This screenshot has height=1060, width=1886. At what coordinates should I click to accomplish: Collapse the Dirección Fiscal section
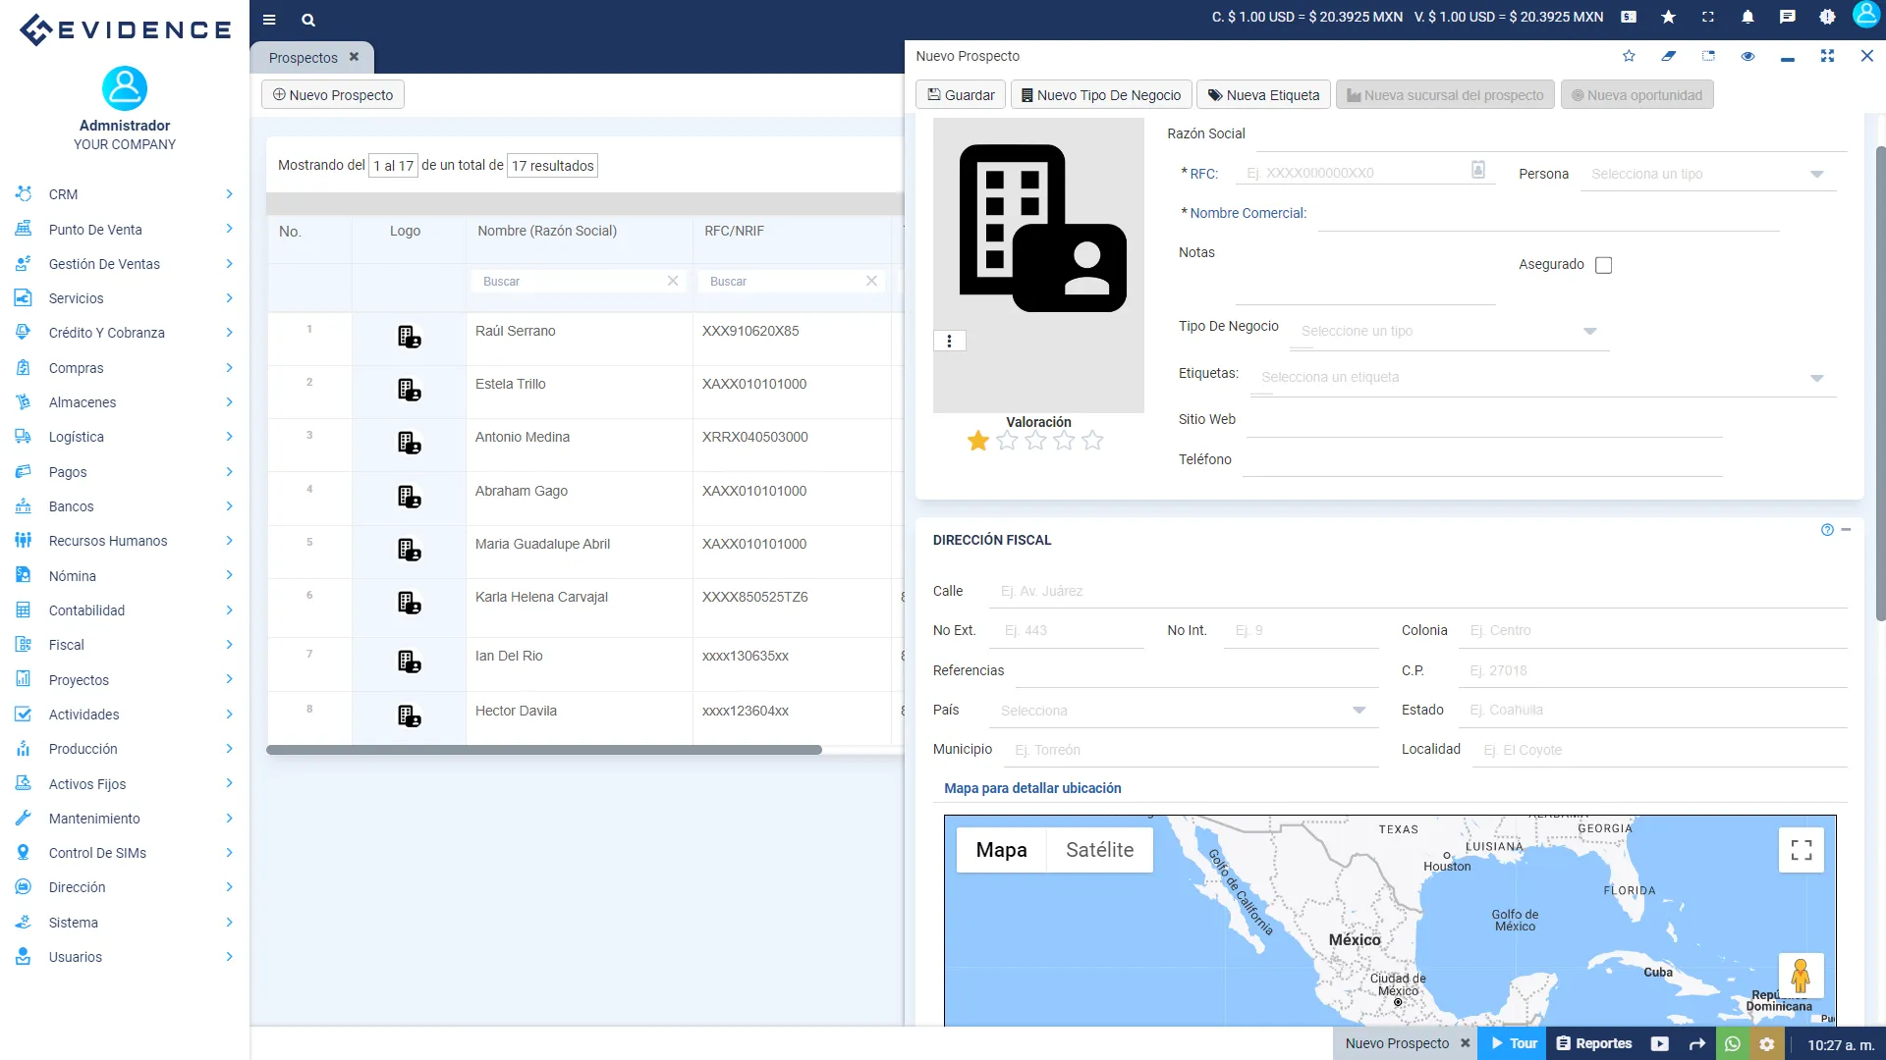pos(1848,529)
